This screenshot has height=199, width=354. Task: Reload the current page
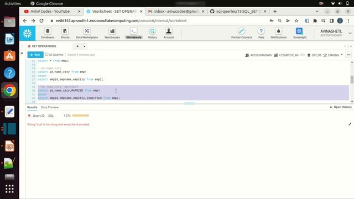coord(41,21)
